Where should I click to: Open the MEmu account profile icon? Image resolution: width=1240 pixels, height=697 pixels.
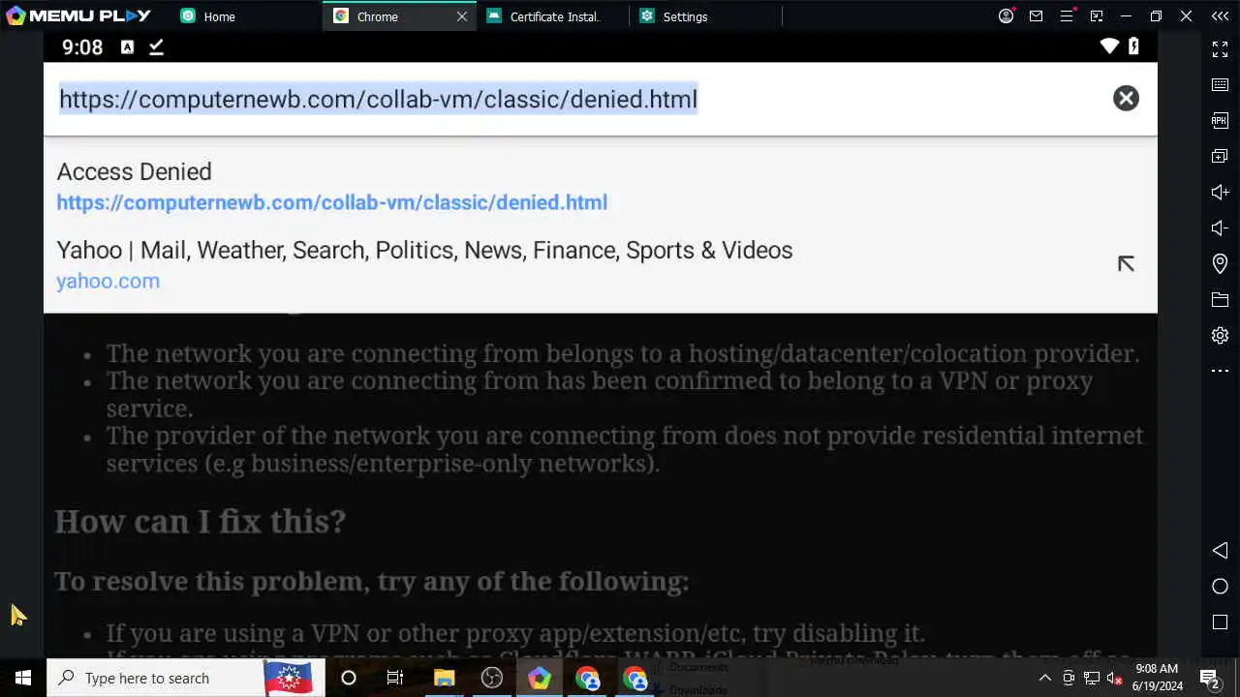(1007, 16)
